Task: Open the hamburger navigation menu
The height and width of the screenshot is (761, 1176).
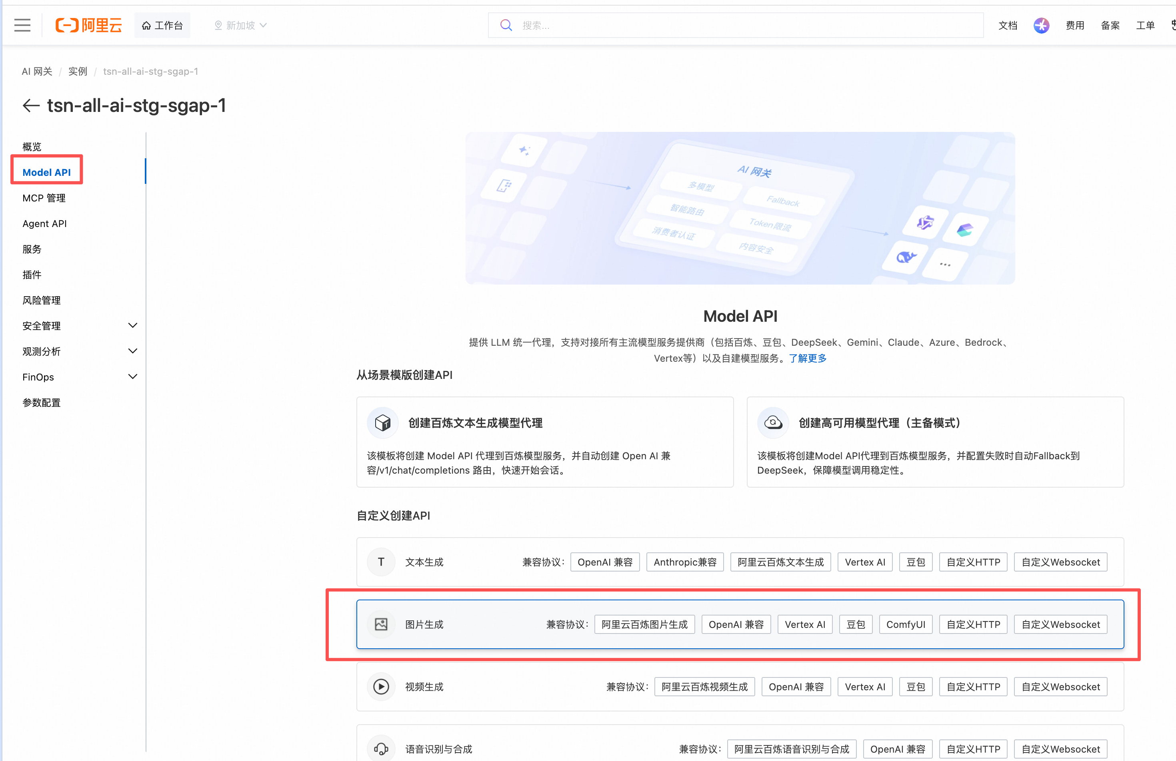Action: pos(22,25)
